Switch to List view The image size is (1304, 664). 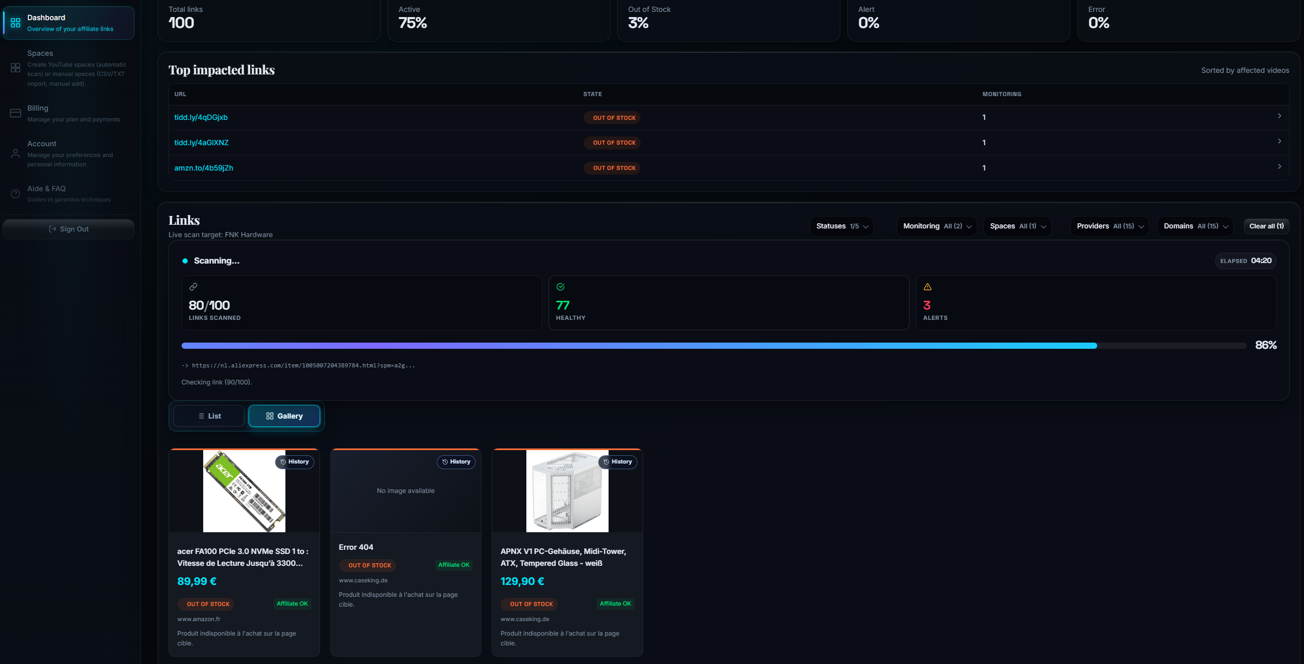[x=209, y=415]
